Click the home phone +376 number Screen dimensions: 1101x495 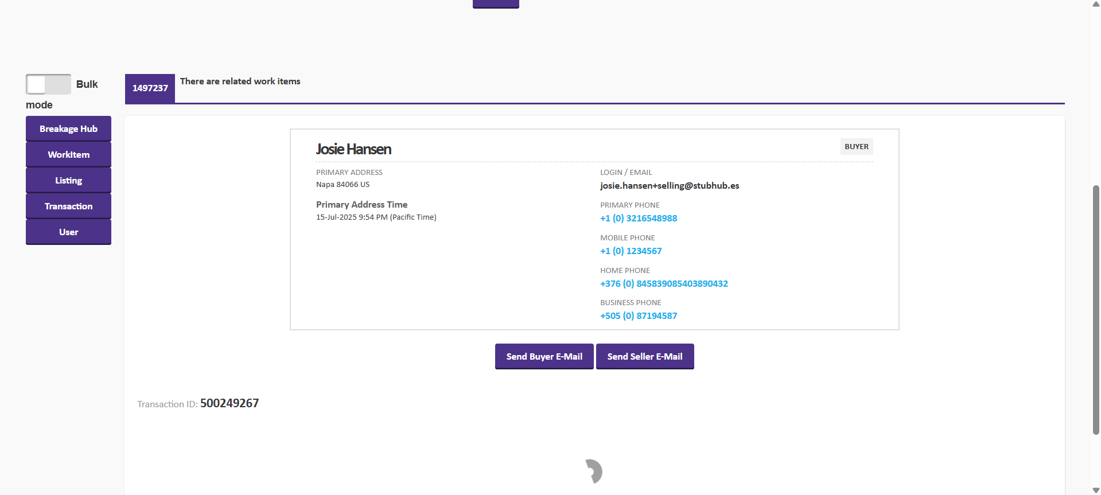point(664,283)
